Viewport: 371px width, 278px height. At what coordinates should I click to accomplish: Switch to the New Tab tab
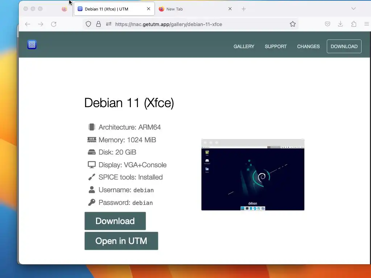point(195,9)
